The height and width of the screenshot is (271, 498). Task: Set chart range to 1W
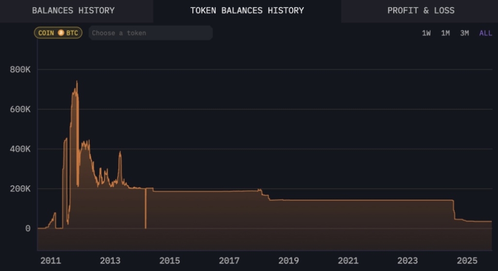coord(426,33)
